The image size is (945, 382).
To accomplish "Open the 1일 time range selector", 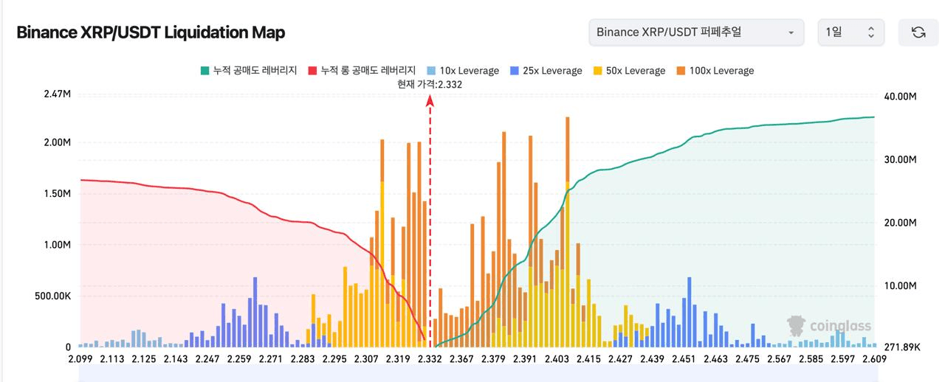I will (x=850, y=32).
